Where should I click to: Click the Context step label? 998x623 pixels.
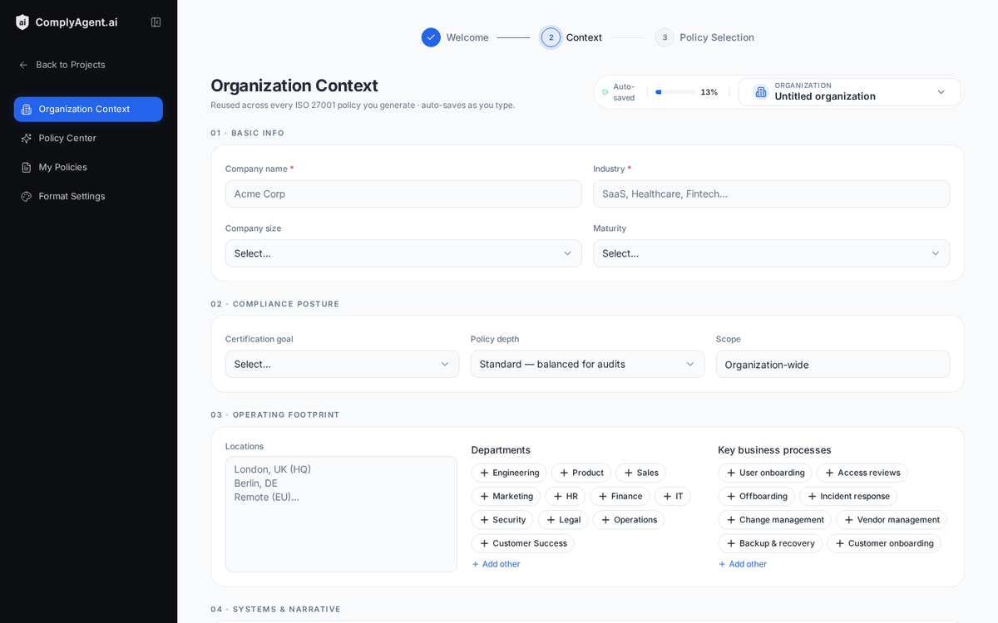pyautogui.click(x=584, y=37)
